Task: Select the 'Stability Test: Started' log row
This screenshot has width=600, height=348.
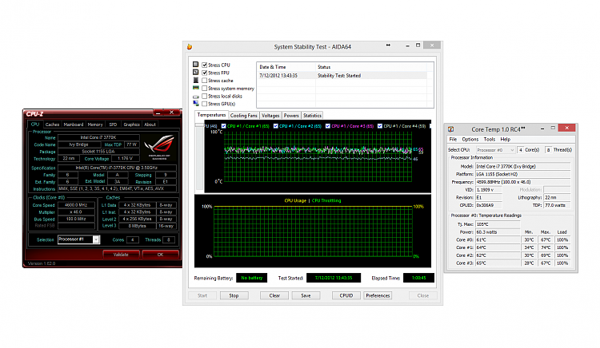Action: (x=342, y=76)
